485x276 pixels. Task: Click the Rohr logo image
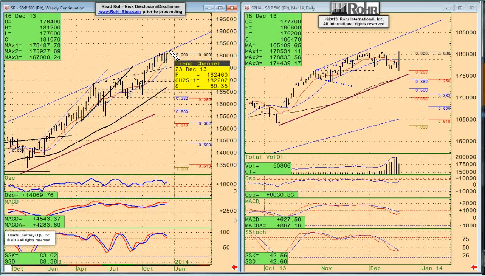click(x=354, y=9)
